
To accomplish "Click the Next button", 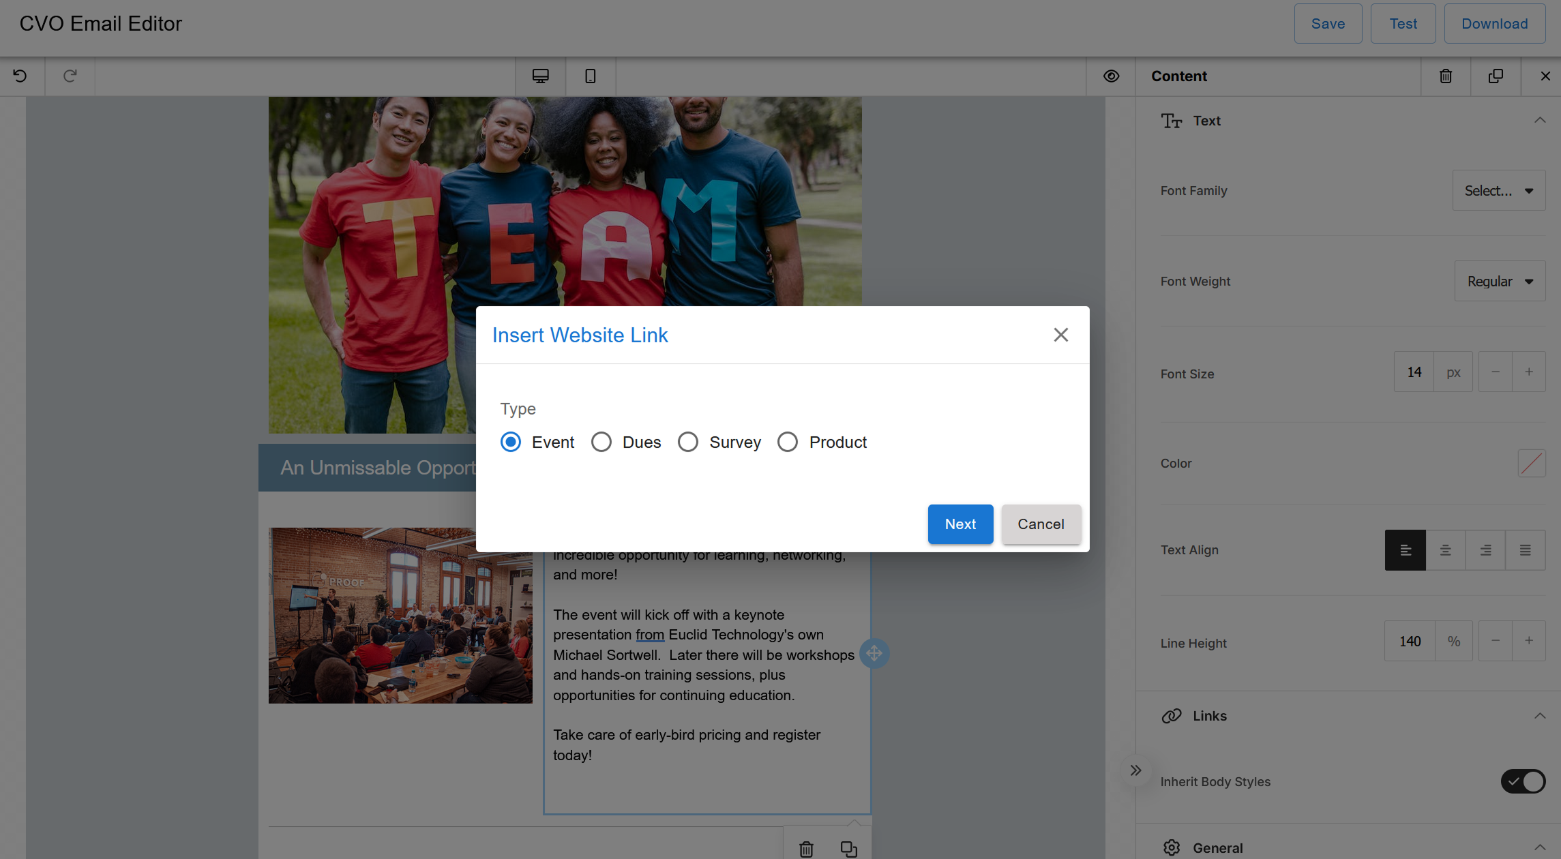I will [x=960, y=524].
